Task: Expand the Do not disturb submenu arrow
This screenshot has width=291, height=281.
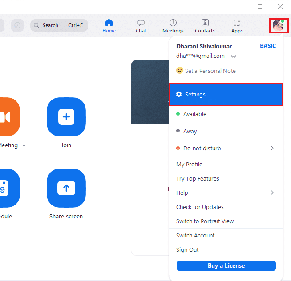Action: (272, 148)
